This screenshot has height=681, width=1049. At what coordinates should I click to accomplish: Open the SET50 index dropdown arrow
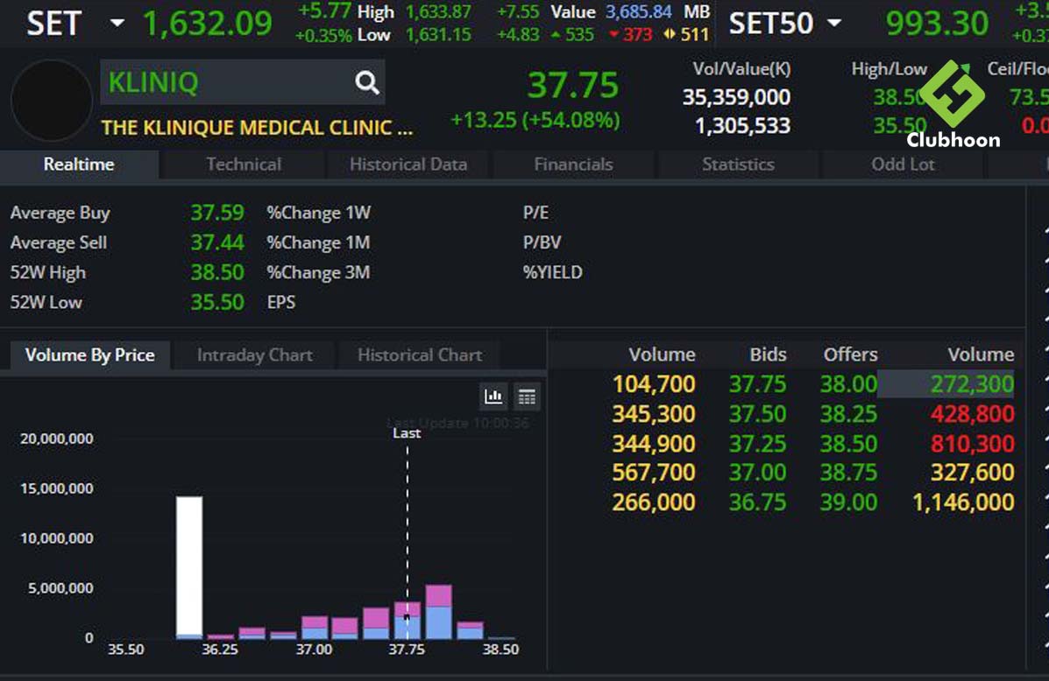(x=833, y=23)
